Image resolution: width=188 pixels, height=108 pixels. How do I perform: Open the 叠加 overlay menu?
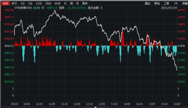[x=148, y=4]
